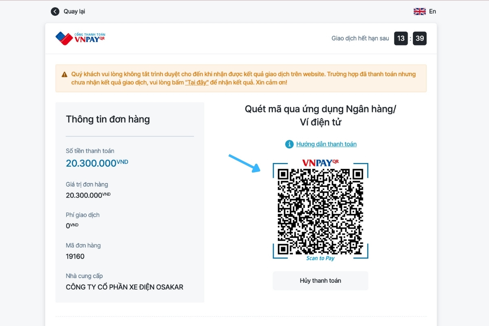The height and width of the screenshot is (326, 489).
Task: Click the Thông tin đơn hàng heading
Action: click(108, 119)
